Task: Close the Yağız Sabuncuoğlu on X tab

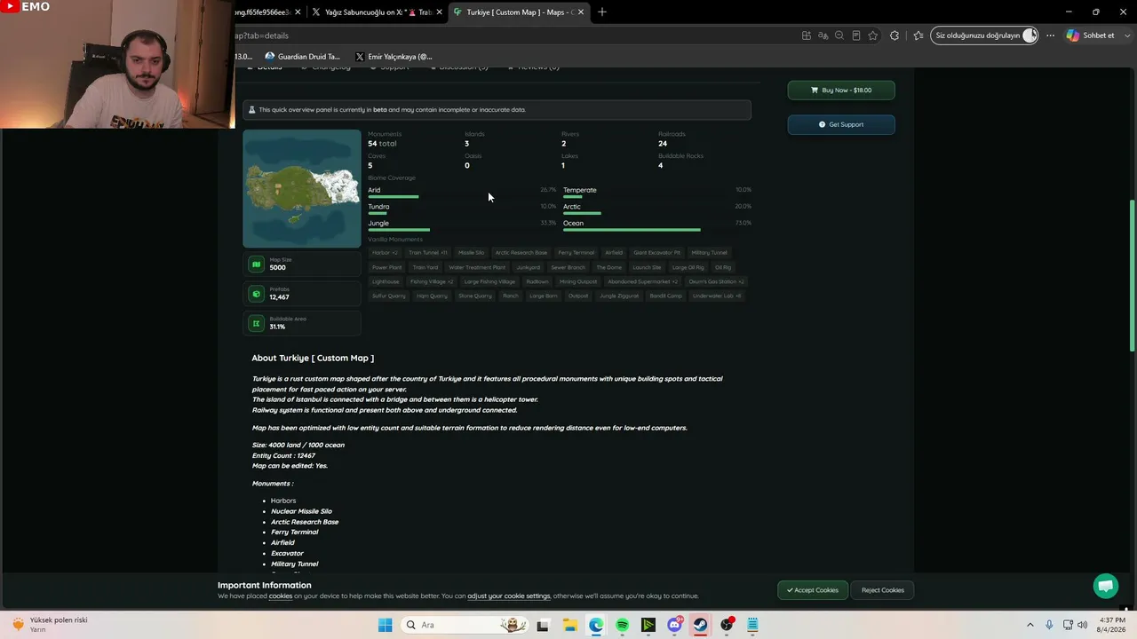Action: coord(439,12)
